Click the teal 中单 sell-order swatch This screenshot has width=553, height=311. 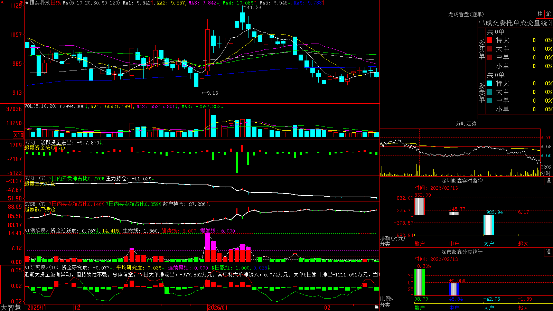click(x=489, y=100)
